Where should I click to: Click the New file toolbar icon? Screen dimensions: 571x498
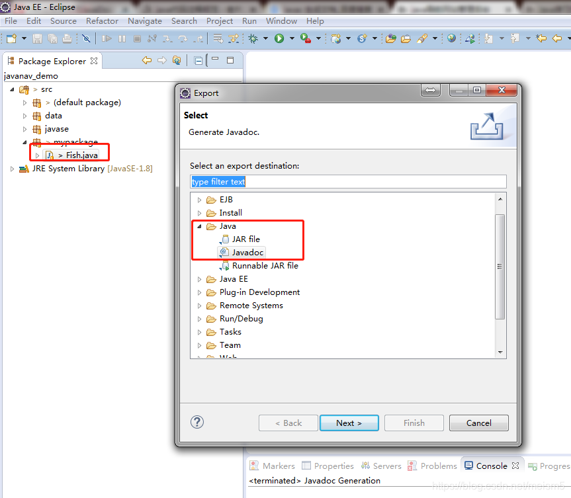tap(11, 38)
